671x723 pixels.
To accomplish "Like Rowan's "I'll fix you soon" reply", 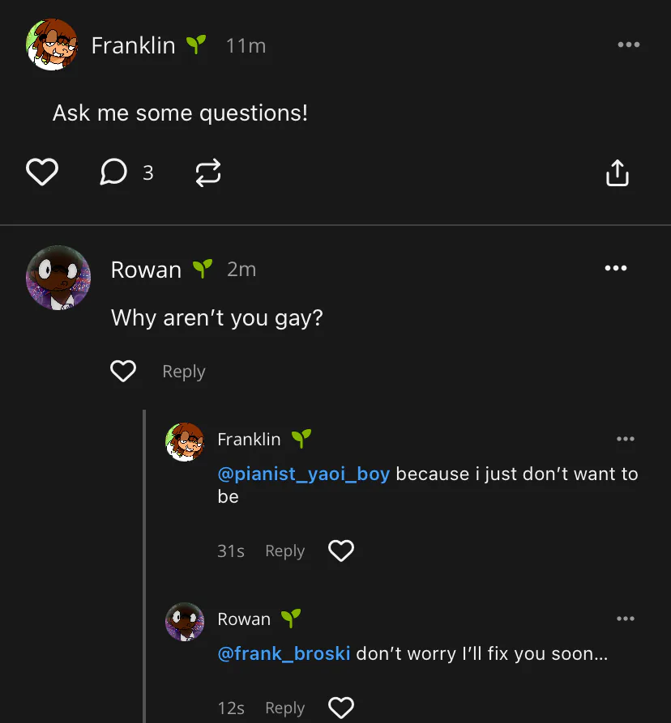I will click(341, 708).
